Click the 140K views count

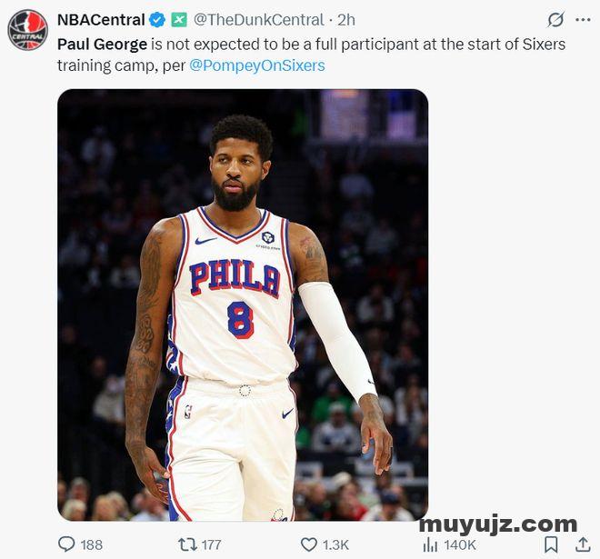(x=460, y=544)
